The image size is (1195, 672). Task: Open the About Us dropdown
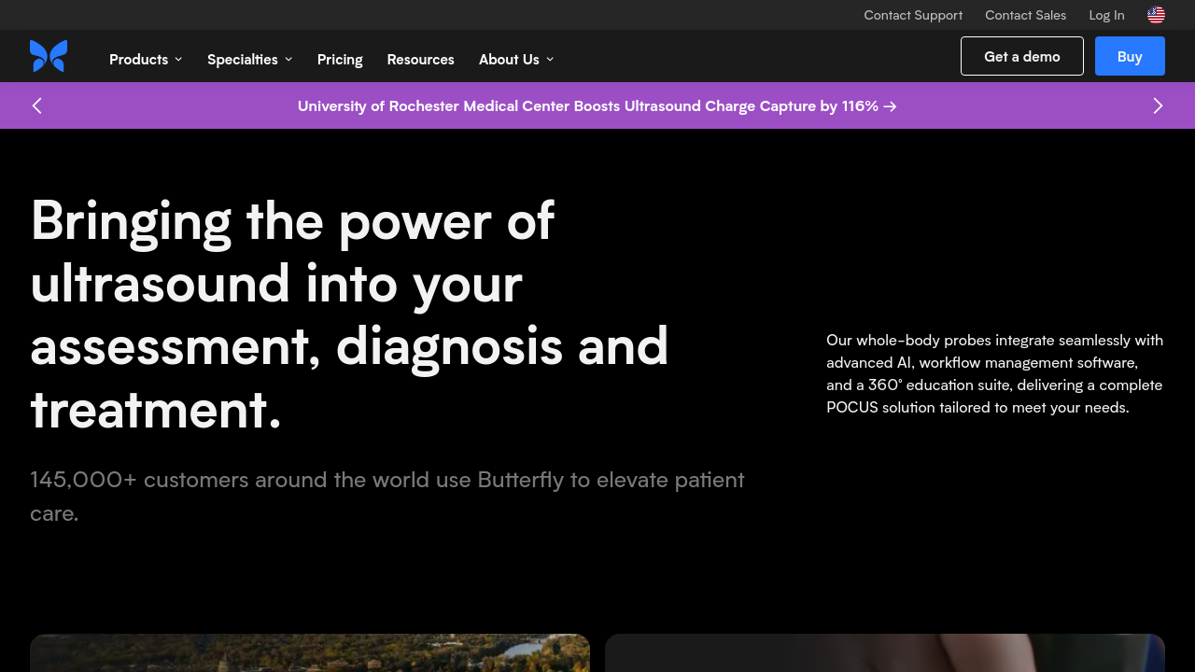click(515, 59)
